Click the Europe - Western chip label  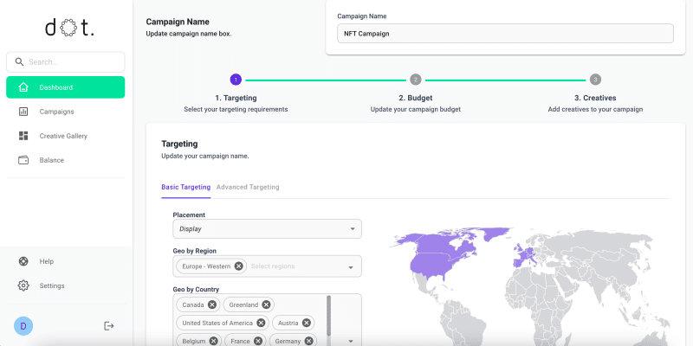coord(206,266)
